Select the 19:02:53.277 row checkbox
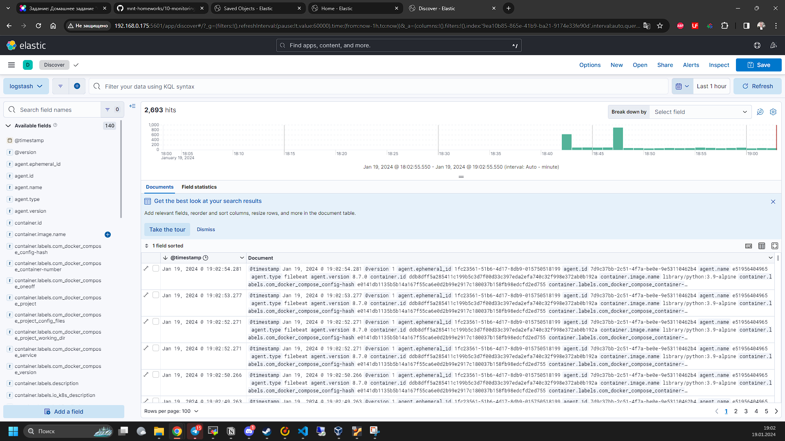785x441 pixels. pyautogui.click(x=156, y=295)
